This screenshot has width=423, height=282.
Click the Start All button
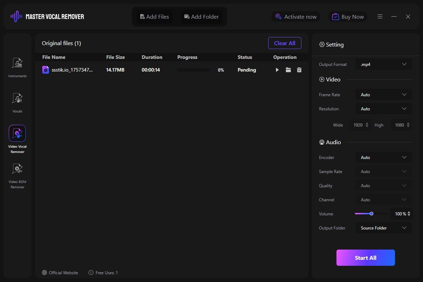[x=366, y=258]
